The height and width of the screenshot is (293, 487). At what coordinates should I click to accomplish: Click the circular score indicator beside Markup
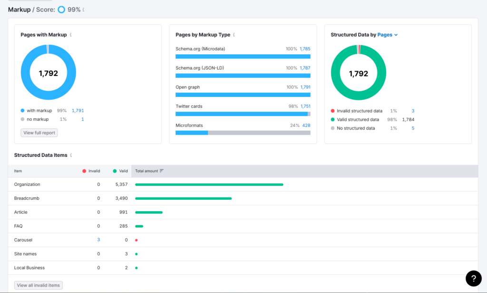(x=61, y=9)
